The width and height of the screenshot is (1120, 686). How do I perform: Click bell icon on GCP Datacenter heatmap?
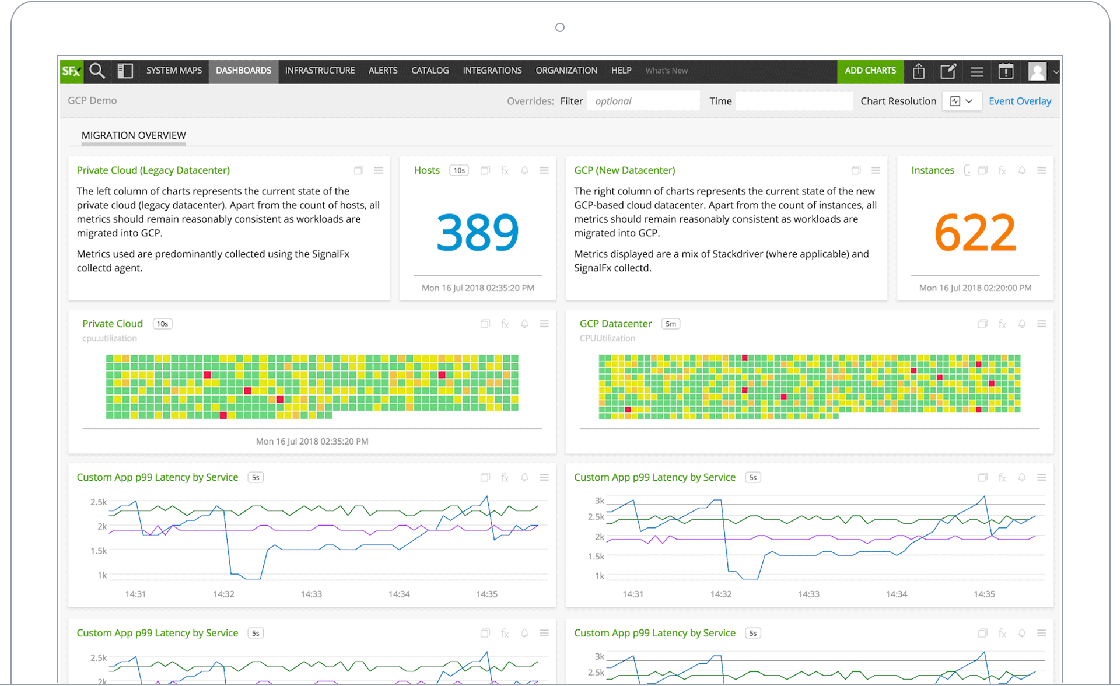[1022, 324]
